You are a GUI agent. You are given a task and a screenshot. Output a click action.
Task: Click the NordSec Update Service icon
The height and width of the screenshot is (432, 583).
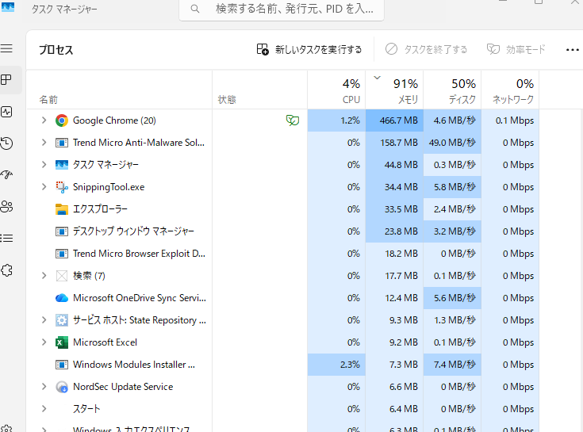coord(62,387)
